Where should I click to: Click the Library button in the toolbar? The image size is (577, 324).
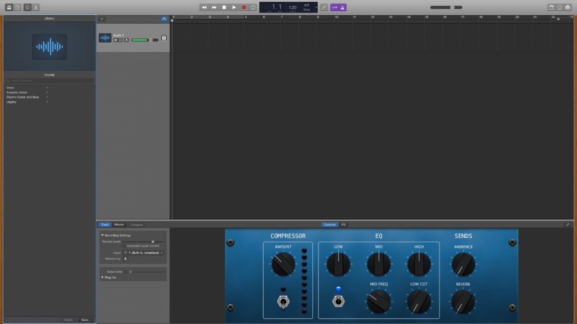pyautogui.click(x=8, y=7)
